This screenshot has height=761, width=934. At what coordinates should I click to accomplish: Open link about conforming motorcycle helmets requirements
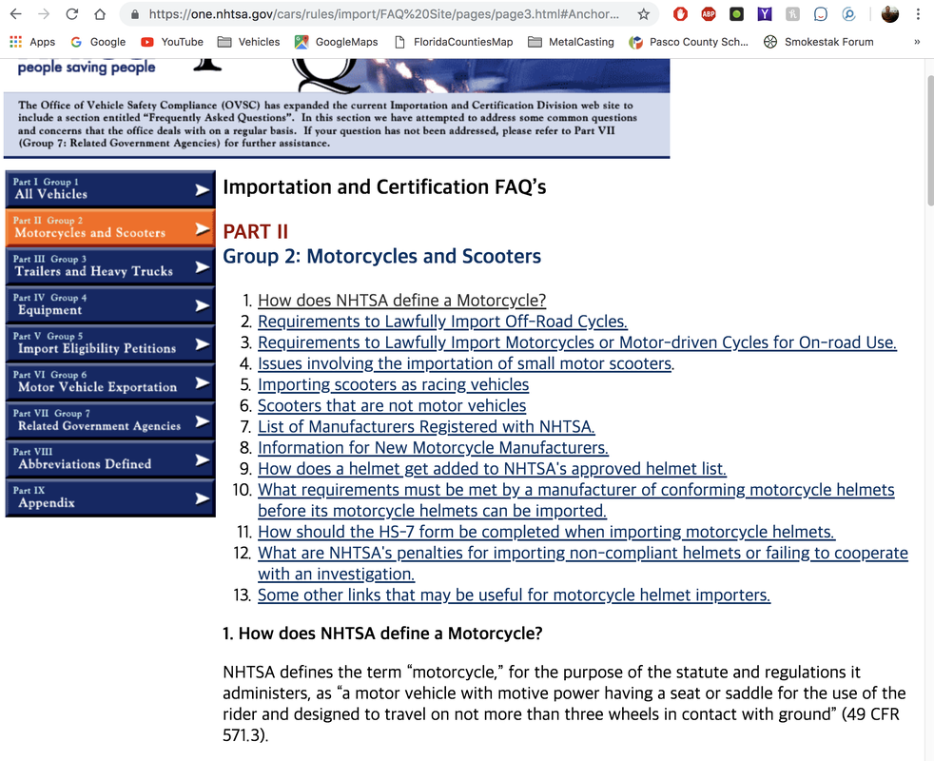tap(576, 500)
